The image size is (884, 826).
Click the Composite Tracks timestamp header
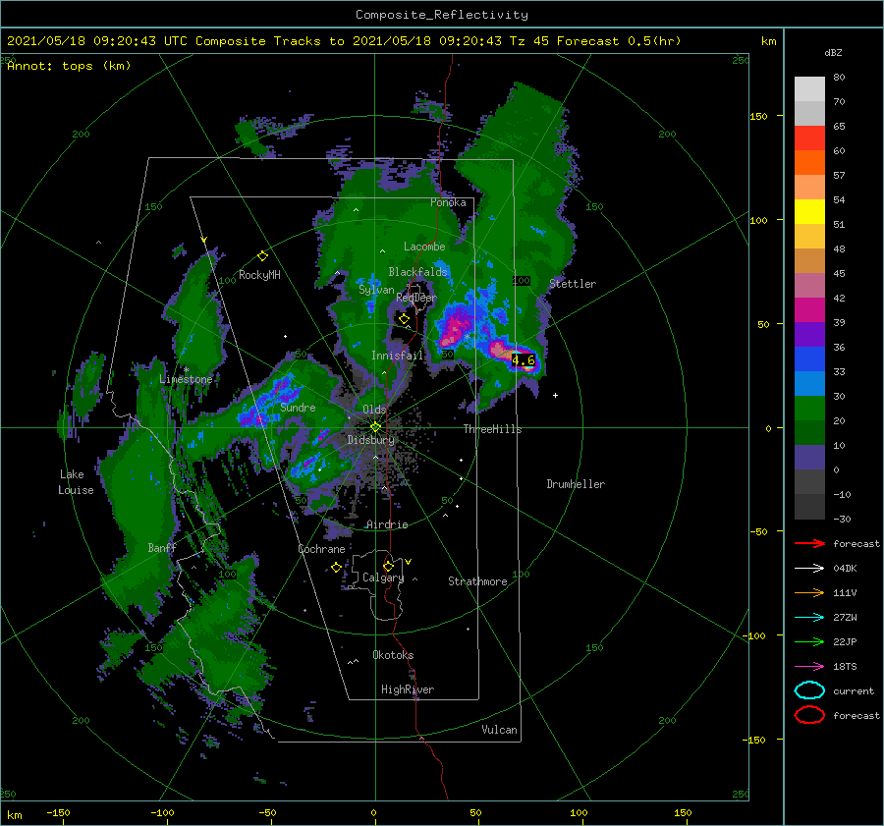pos(344,41)
